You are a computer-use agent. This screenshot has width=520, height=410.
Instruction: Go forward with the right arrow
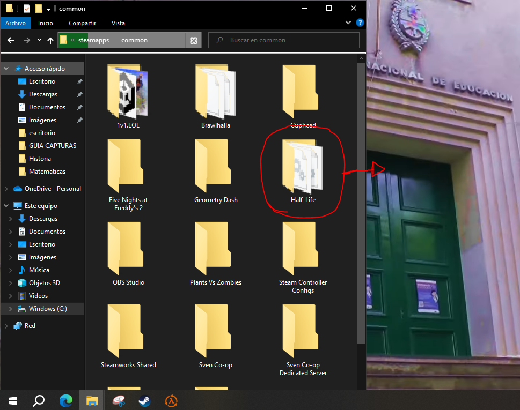point(26,40)
